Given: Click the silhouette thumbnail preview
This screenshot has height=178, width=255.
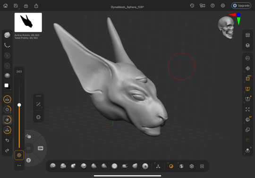Looking at the screenshot, I should 28,23.
